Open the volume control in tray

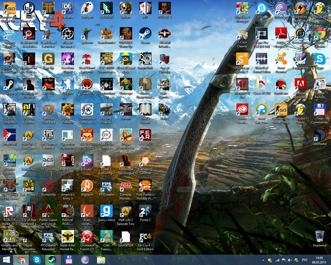pos(290,260)
